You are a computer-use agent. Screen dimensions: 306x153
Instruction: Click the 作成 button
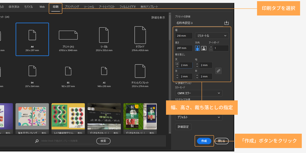click(204, 141)
